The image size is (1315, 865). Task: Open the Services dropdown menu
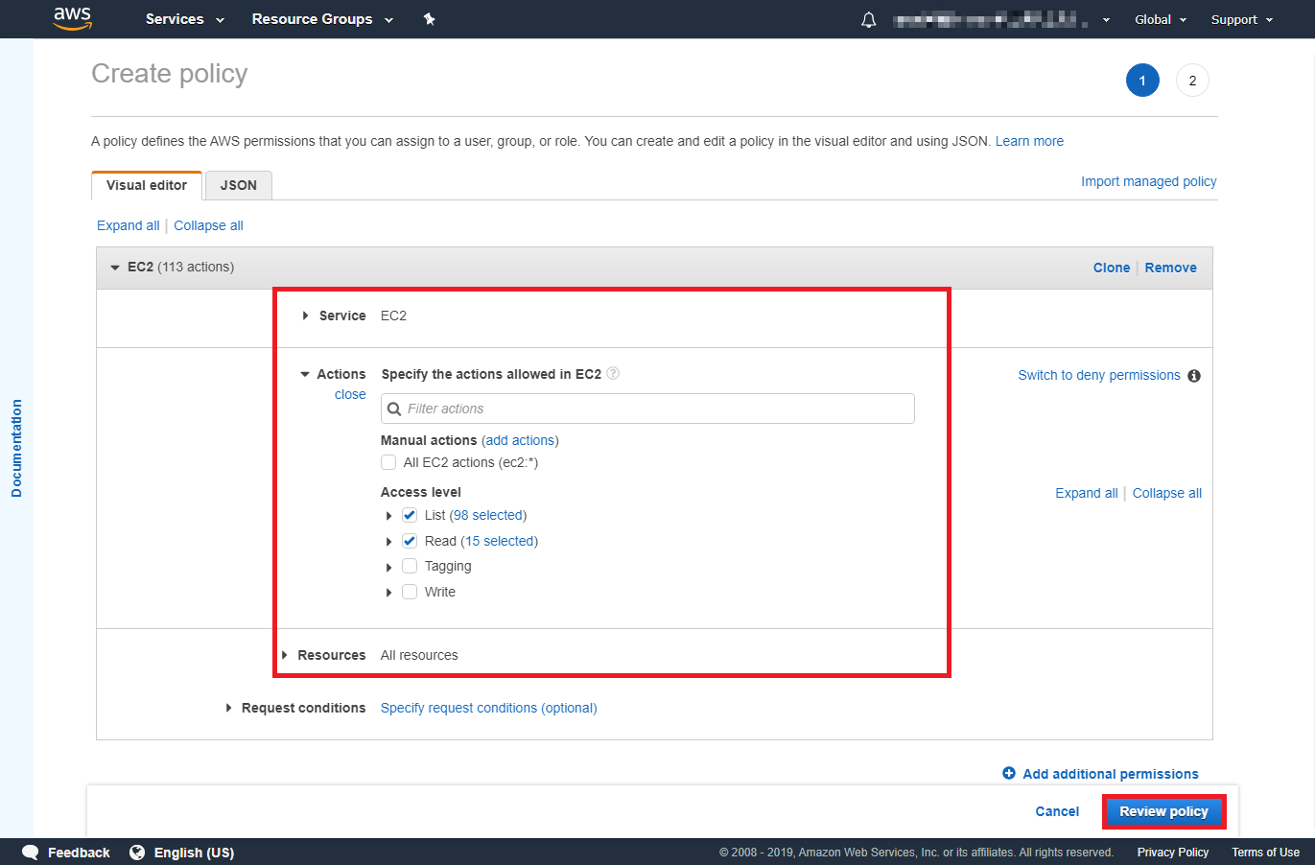pyautogui.click(x=185, y=19)
